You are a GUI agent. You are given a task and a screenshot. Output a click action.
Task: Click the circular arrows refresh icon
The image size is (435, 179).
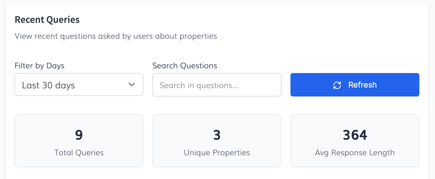pyautogui.click(x=337, y=85)
